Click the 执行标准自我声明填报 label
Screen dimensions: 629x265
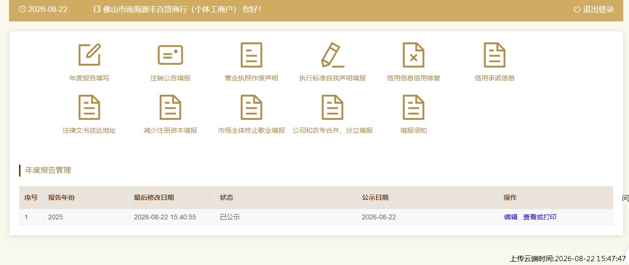tap(332, 78)
